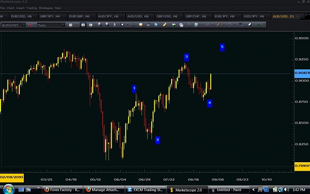The image size is (310, 194).
Task: Click the blue-green grid toolbar icon
Action: tap(196, 25)
